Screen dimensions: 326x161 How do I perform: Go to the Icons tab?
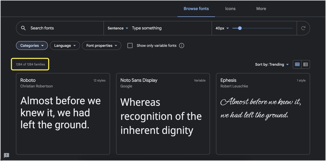click(x=230, y=9)
